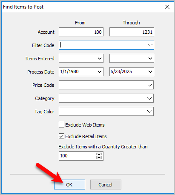
Task: Expand the Category dropdown
Action: pyautogui.click(x=149, y=98)
